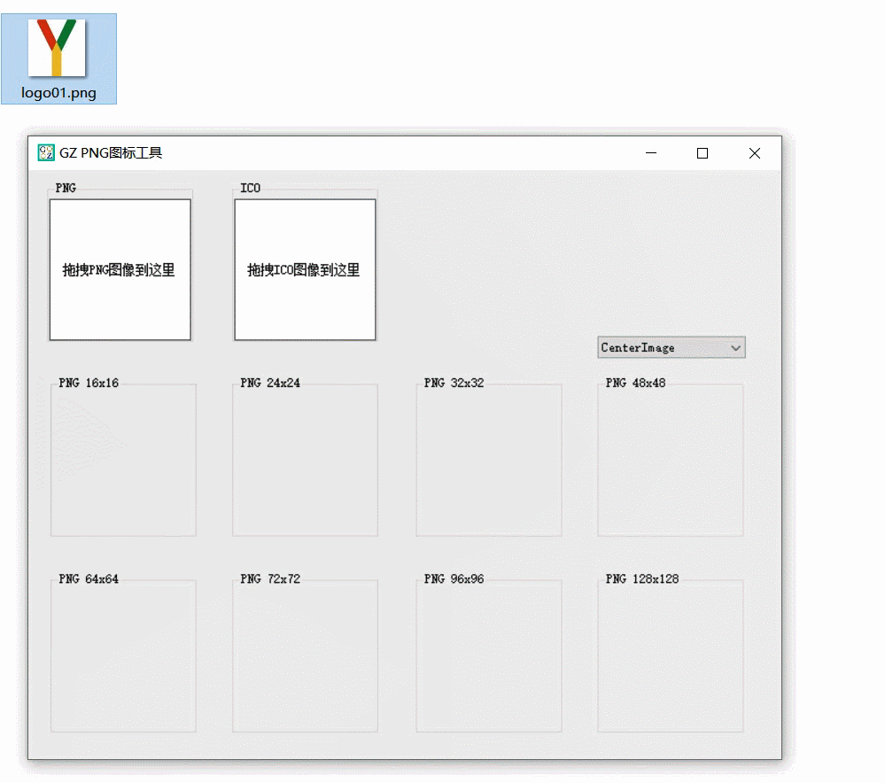Click the PNG 24x24 preview box
The height and width of the screenshot is (783, 885).
pyautogui.click(x=306, y=460)
